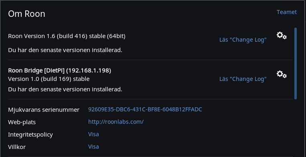This screenshot has height=157, width=306.
Task: Open the settings gear for Roon Bridge DietPi
Action: coord(282,74)
